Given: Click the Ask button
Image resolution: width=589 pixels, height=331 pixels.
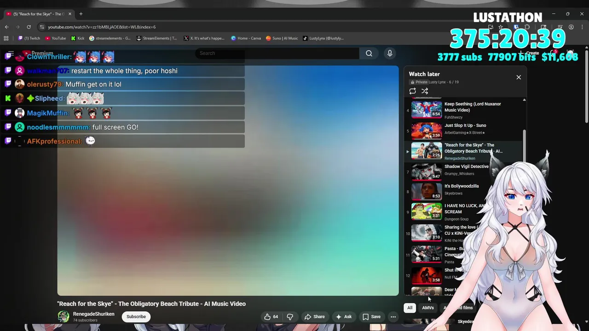Looking at the screenshot, I should 344,317.
